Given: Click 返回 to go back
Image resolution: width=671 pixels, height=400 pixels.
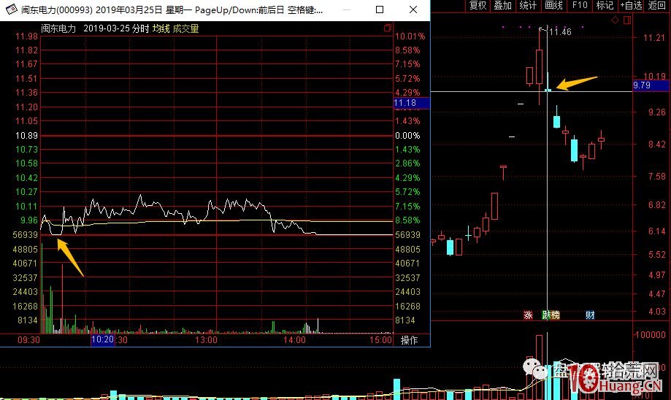Looking at the screenshot, I should 657,5.
